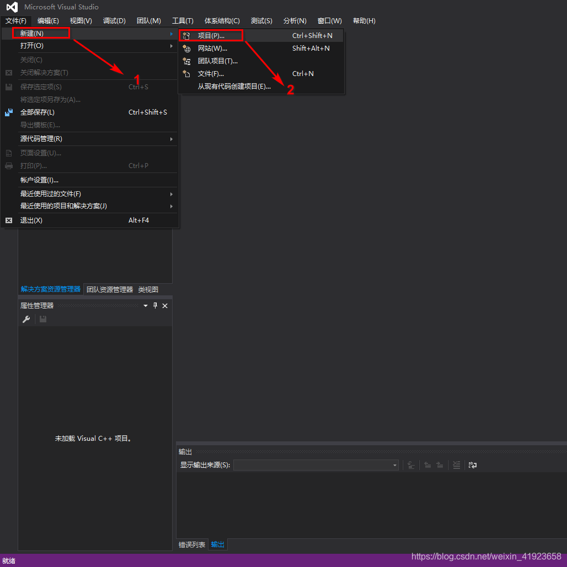The width and height of the screenshot is (567, 567).
Task: Click the 就绪 status bar text
Action: coord(9,561)
